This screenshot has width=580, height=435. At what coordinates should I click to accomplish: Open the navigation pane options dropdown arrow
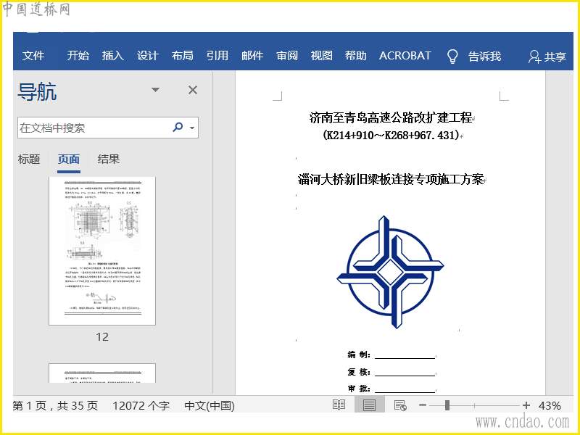click(x=156, y=90)
